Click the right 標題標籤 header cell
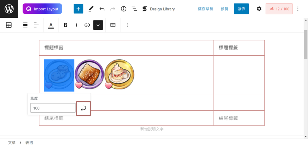The height and width of the screenshot is (146, 308). 239,48
